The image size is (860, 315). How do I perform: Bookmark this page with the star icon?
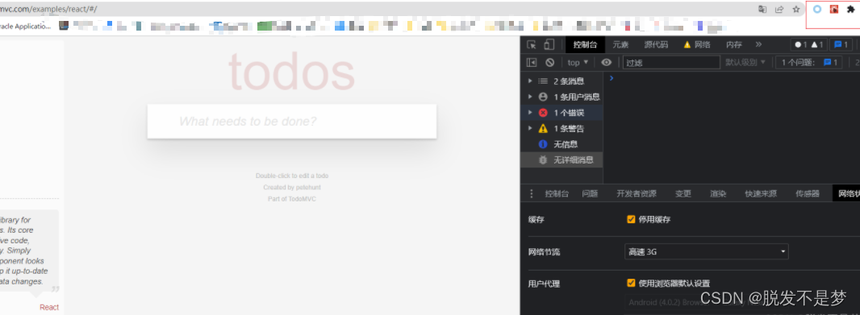click(x=795, y=10)
